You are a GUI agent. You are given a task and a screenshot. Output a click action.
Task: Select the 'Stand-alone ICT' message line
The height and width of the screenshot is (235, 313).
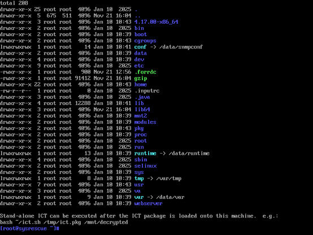coord(139,216)
